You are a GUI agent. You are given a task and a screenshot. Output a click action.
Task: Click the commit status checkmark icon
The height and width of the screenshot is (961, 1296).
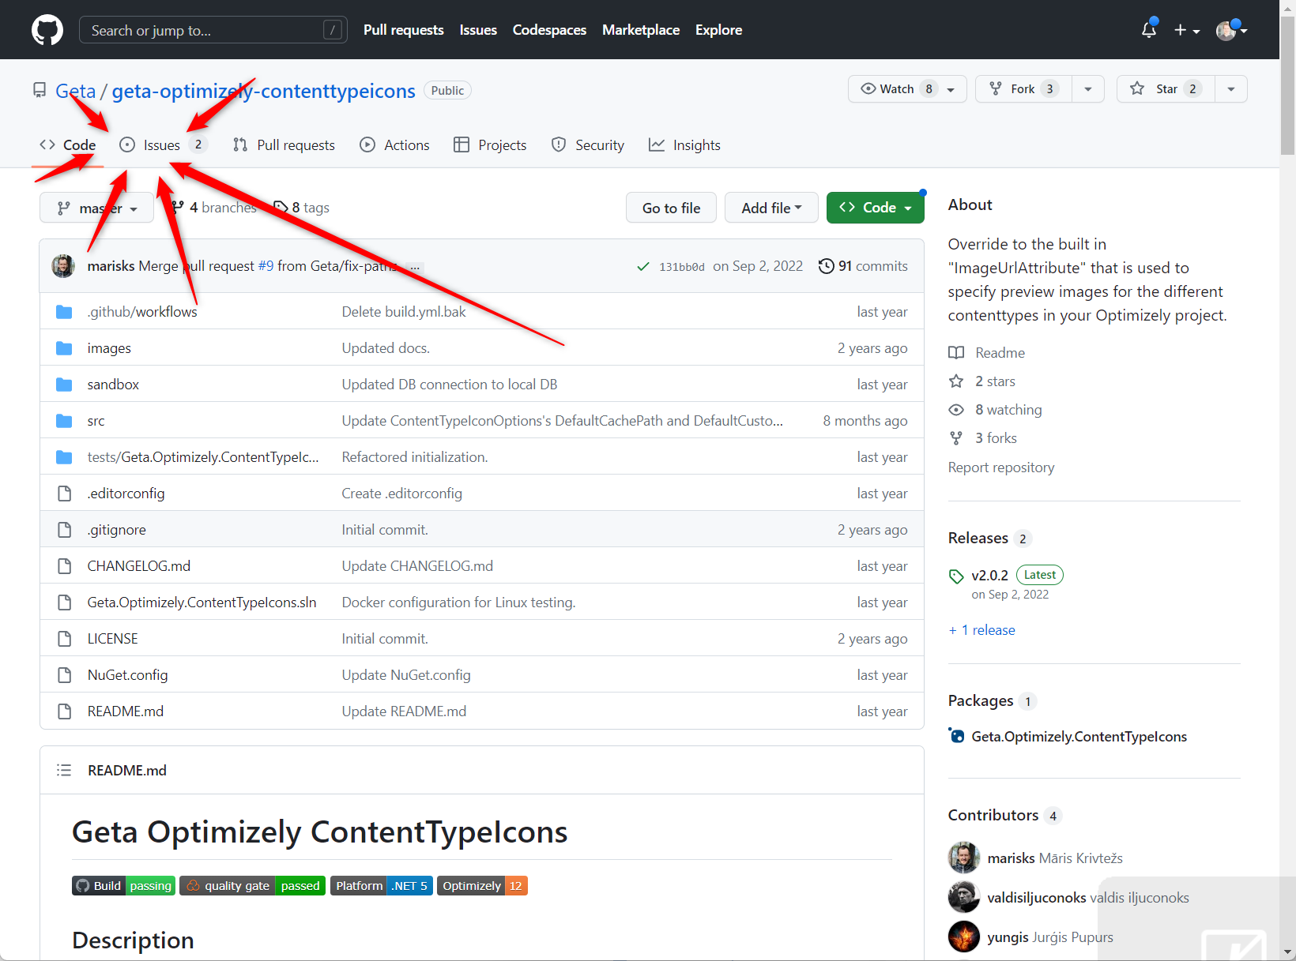[643, 267]
